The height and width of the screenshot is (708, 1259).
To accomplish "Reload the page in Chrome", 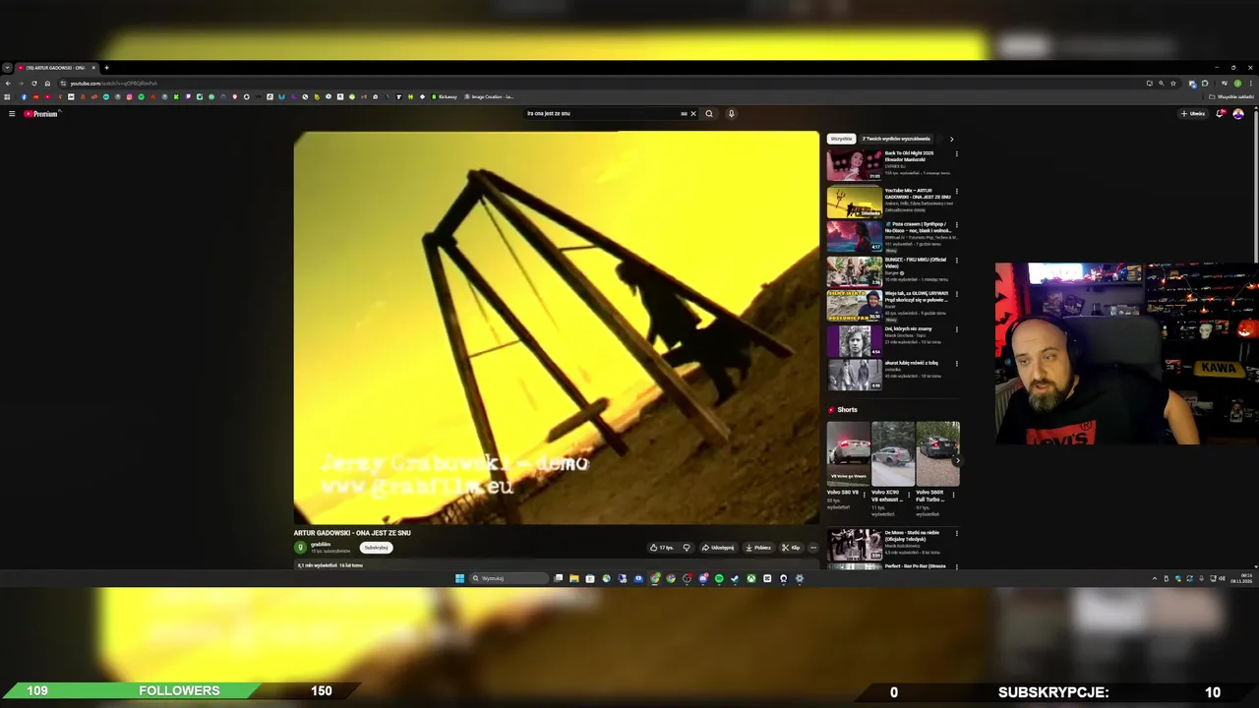I will tap(34, 84).
